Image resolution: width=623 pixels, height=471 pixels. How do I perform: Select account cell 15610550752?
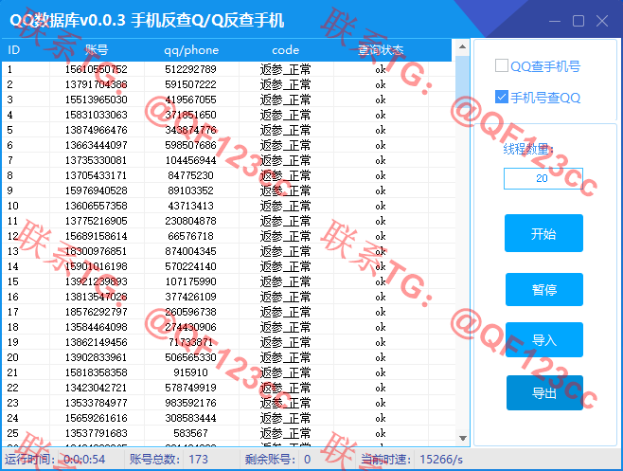(97, 69)
